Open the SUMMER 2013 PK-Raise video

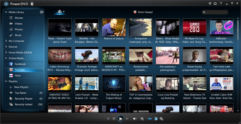pyautogui.click(x=194, y=28)
